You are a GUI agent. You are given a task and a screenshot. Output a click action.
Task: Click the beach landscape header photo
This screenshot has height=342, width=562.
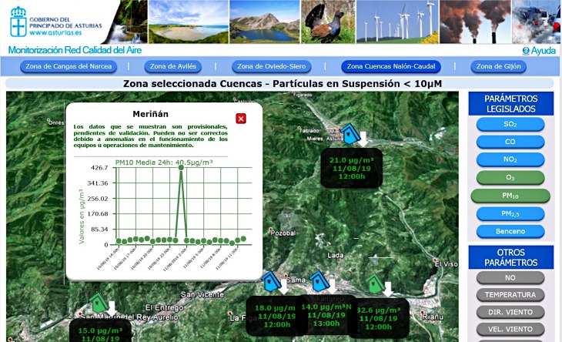189,22
